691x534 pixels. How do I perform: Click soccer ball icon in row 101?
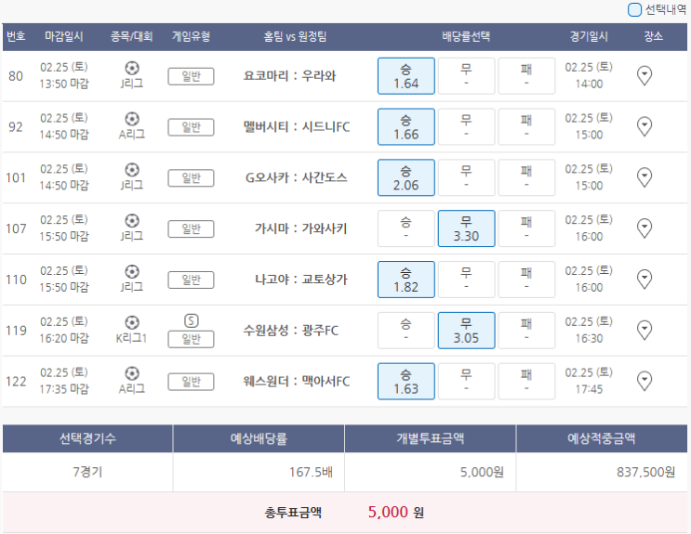click(132, 170)
